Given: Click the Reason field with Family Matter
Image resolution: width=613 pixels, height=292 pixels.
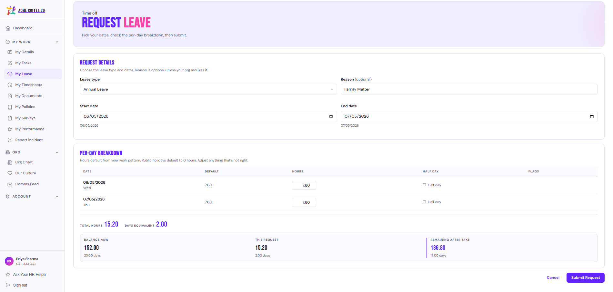Looking at the screenshot, I should pos(469,89).
